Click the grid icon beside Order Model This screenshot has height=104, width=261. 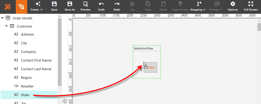pos(8,18)
